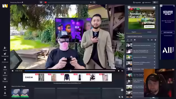The width and height of the screenshot is (176, 99).
Task: Skip to next playlist video
Action: pos(152,40)
